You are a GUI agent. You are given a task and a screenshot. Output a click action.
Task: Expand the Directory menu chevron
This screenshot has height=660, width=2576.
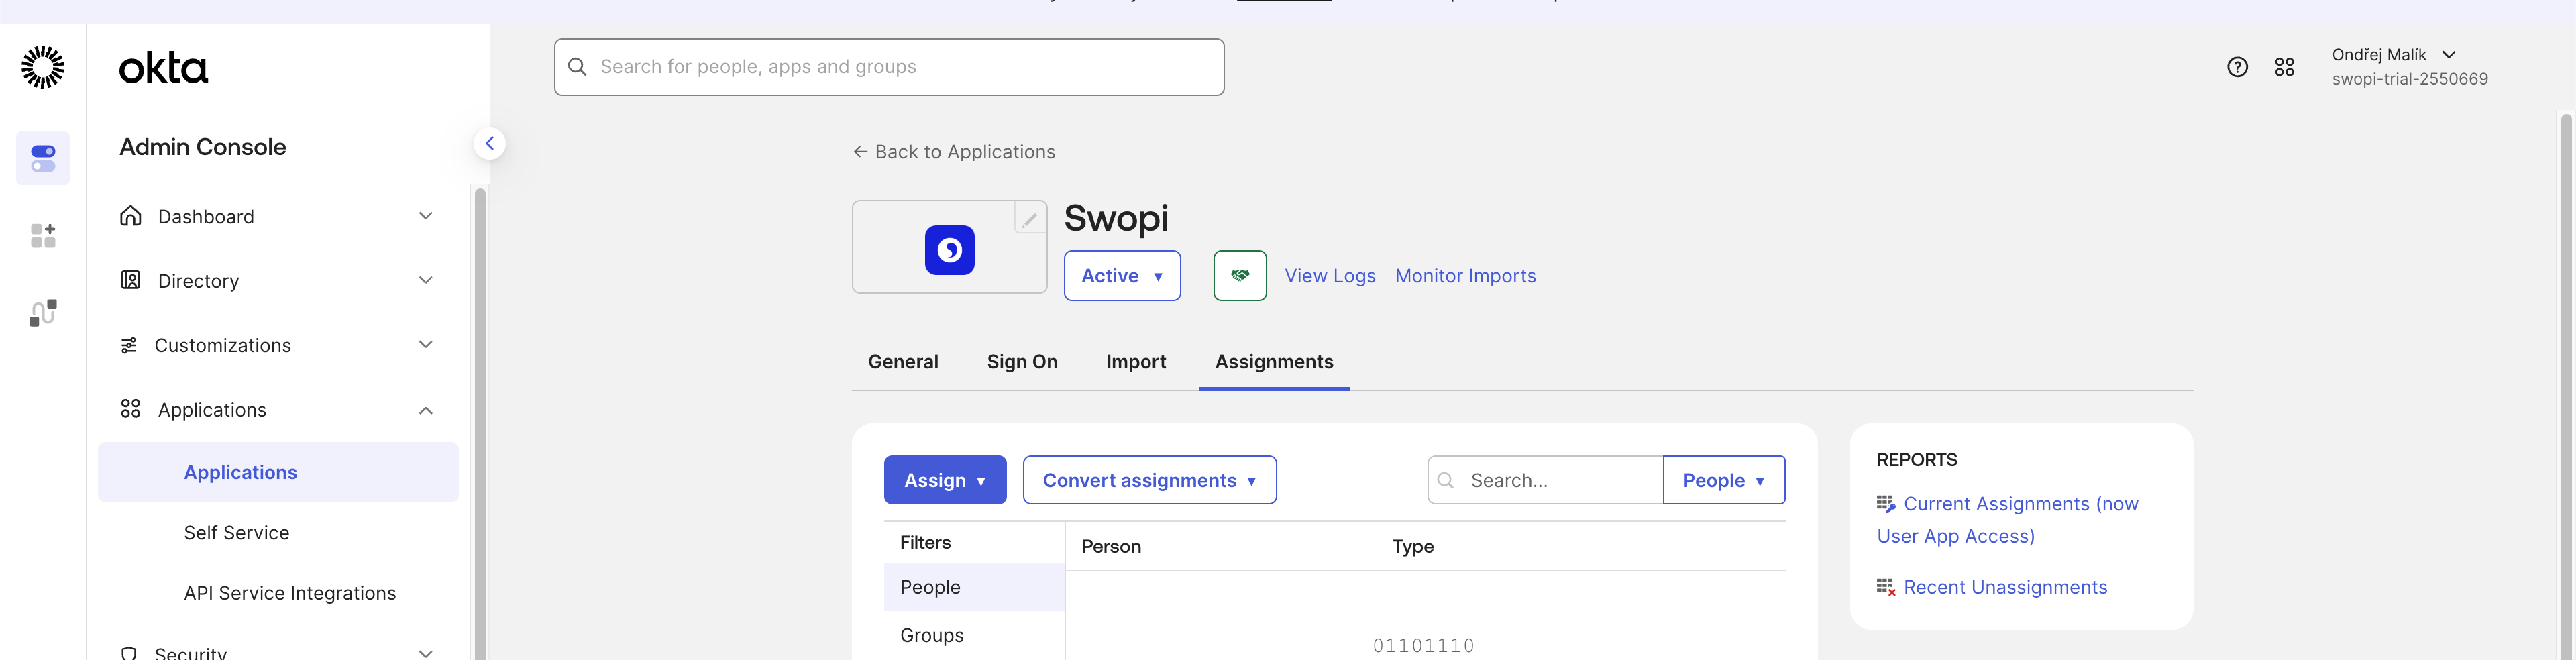tap(426, 280)
